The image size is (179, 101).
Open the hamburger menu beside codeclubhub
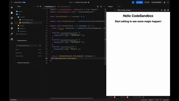pyautogui.click(x=11, y=2)
